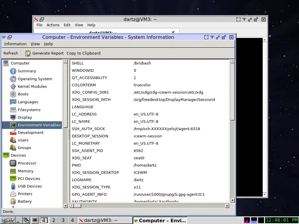Image resolution: width=299 pixels, height=224 pixels.
Task: Click terminal scrollbar down arrow
Action: (265, 195)
